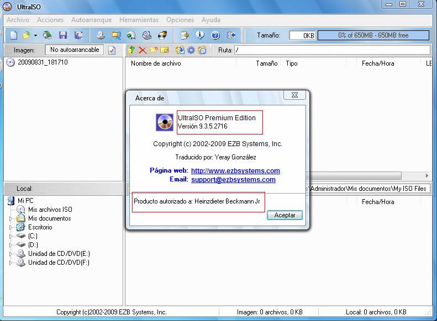Create a new image with New icon

tap(13, 35)
